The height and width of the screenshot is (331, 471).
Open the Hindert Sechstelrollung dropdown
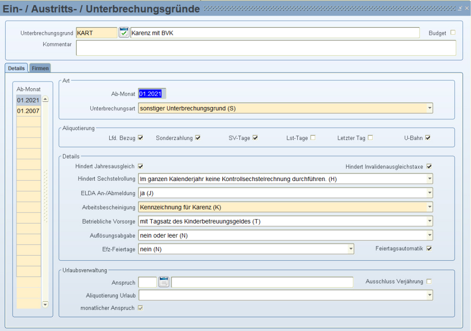pyautogui.click(x=429, y=179)
